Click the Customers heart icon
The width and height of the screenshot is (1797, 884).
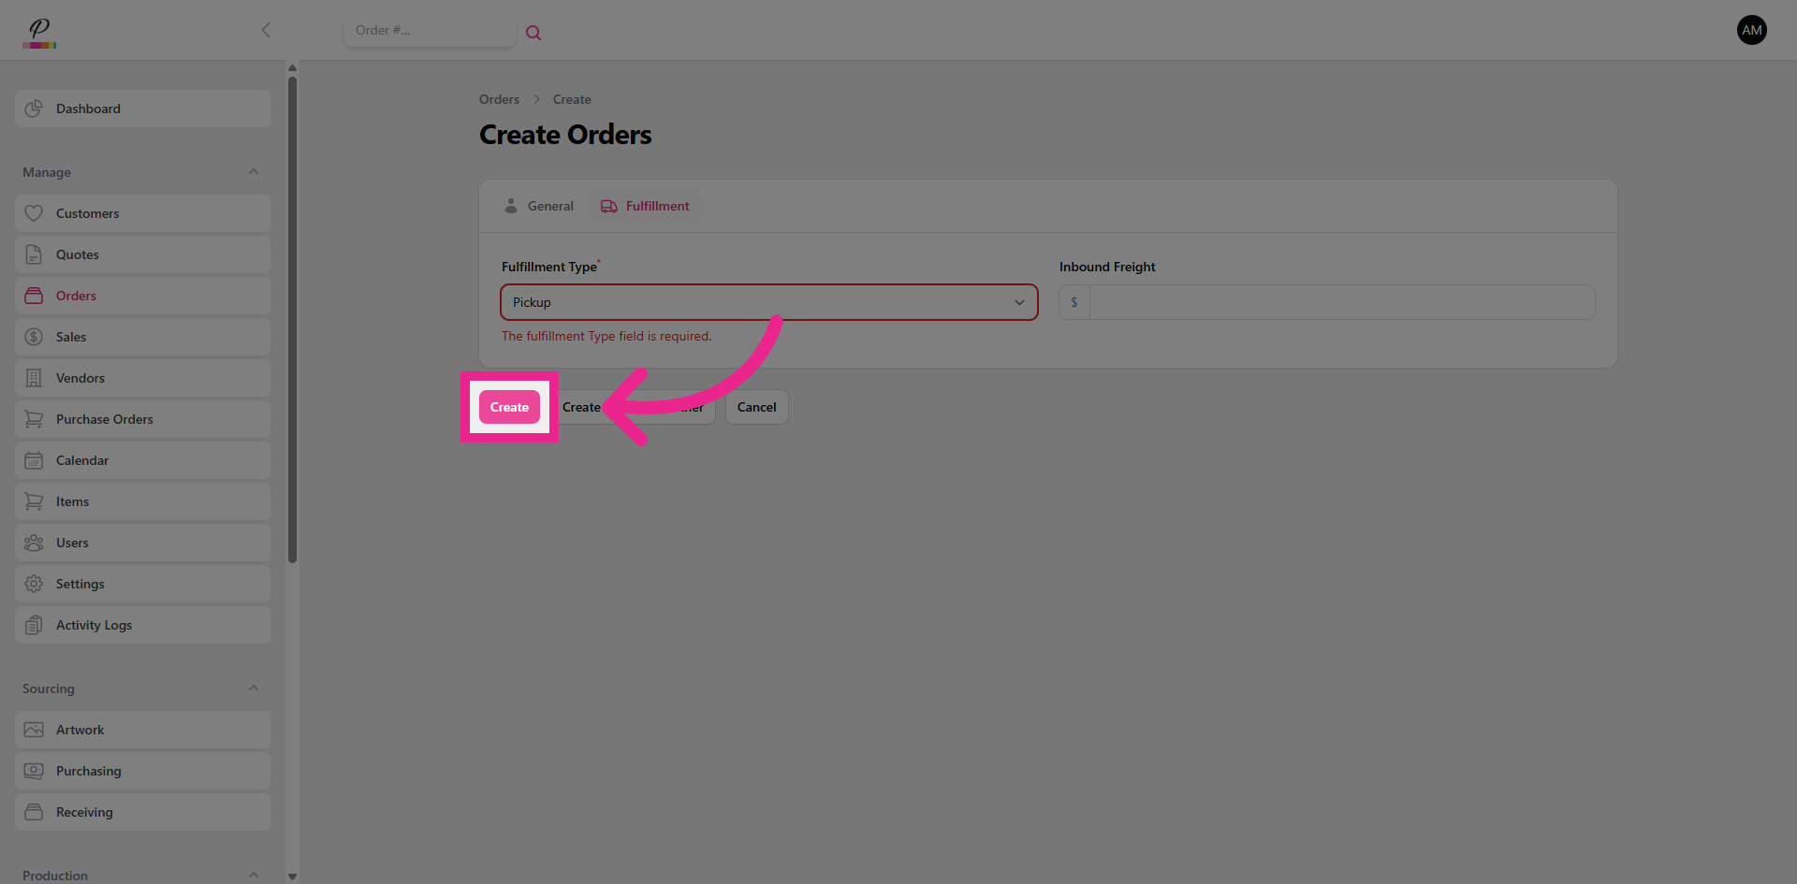coord(34,213)
